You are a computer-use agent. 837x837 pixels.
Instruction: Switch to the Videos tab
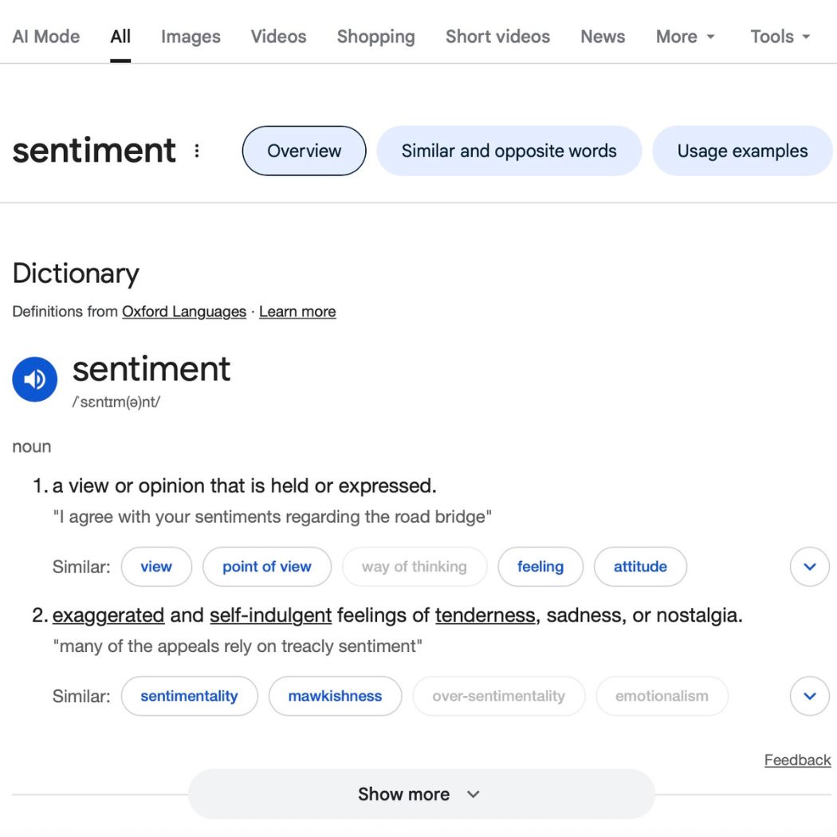point(278,37)
